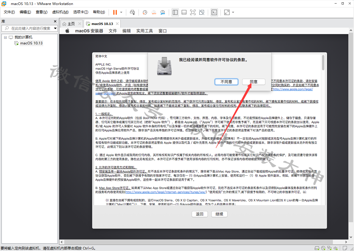The image size is (354, 251).
Task: Open the 查看(V) menu
Action: (42, 12)
